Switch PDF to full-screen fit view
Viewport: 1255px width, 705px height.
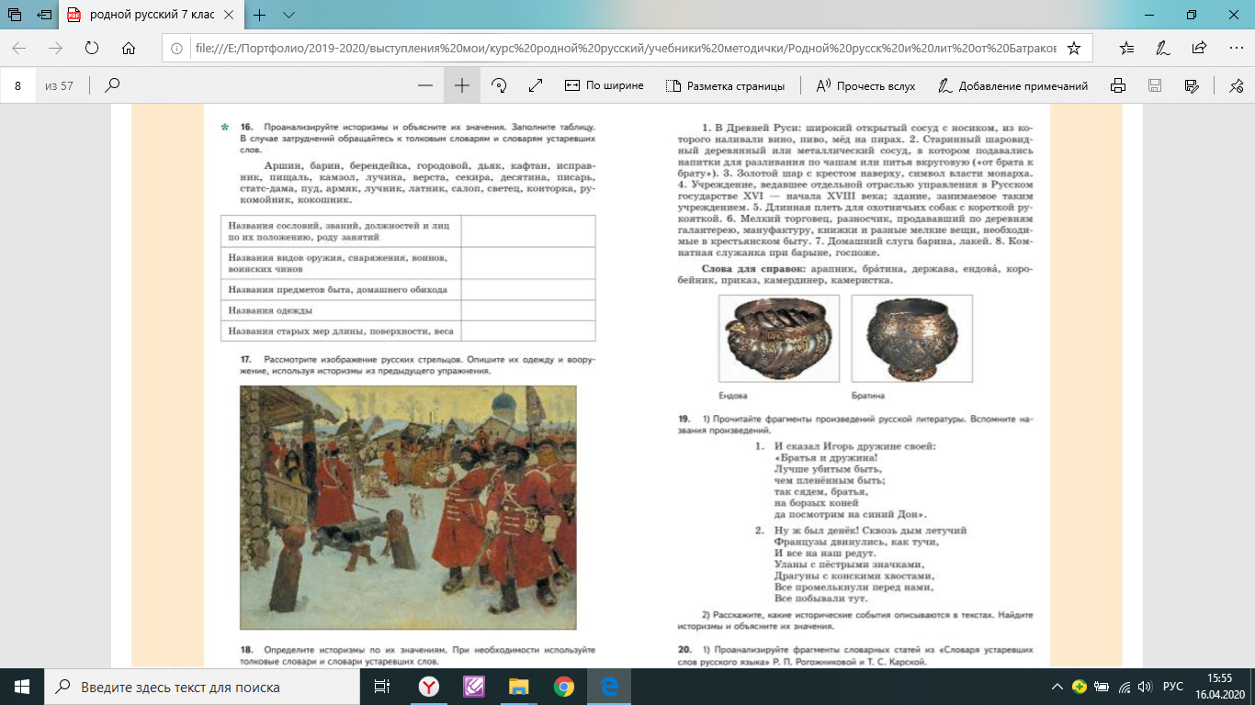coord(537,85)
